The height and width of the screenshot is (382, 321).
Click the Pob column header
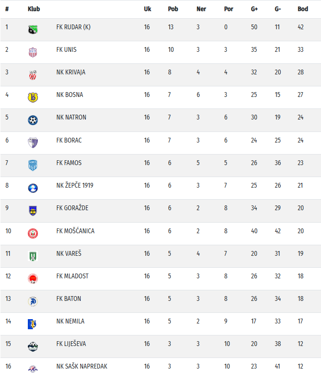click(173, 9)
